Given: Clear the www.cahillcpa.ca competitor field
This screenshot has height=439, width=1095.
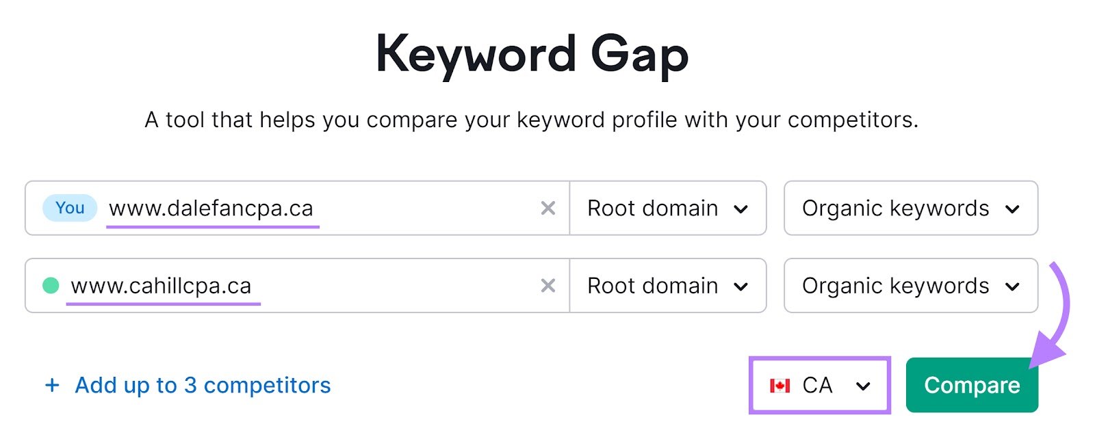Looking at the screenshot, I should pos(547,285).
